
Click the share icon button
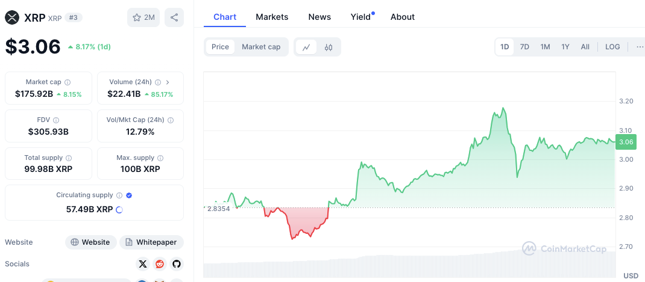coord(174,17)
